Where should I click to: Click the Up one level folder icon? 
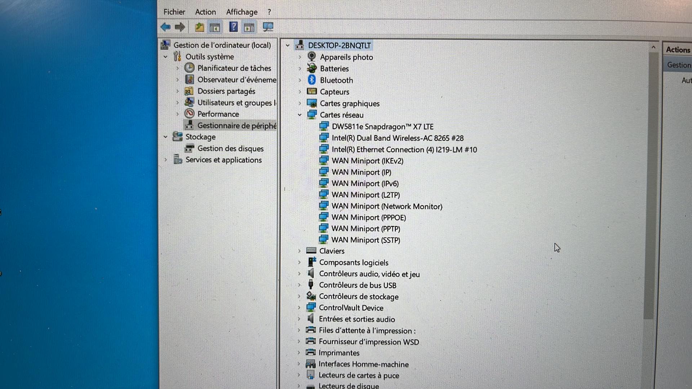pyautogui.click(x=199, y=27)
